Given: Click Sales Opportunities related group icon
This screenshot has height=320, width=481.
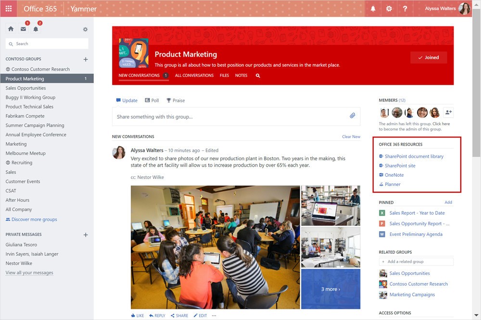Looking at the screenshot, I should click(x=383, y=273).
